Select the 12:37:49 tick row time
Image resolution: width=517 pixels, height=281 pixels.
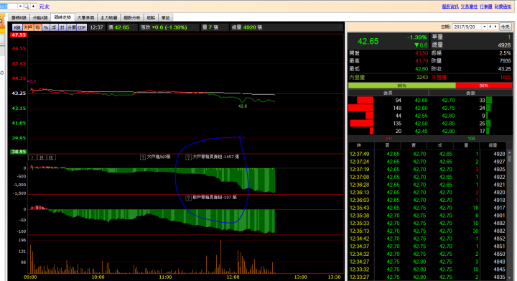tap(360, 154)
